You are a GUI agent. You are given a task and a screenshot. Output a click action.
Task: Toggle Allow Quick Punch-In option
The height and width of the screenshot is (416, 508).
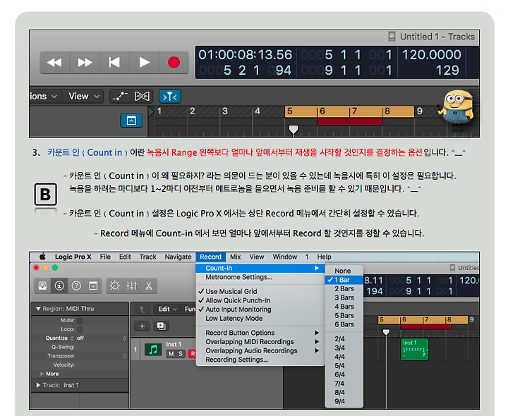(x=260, y=300)
